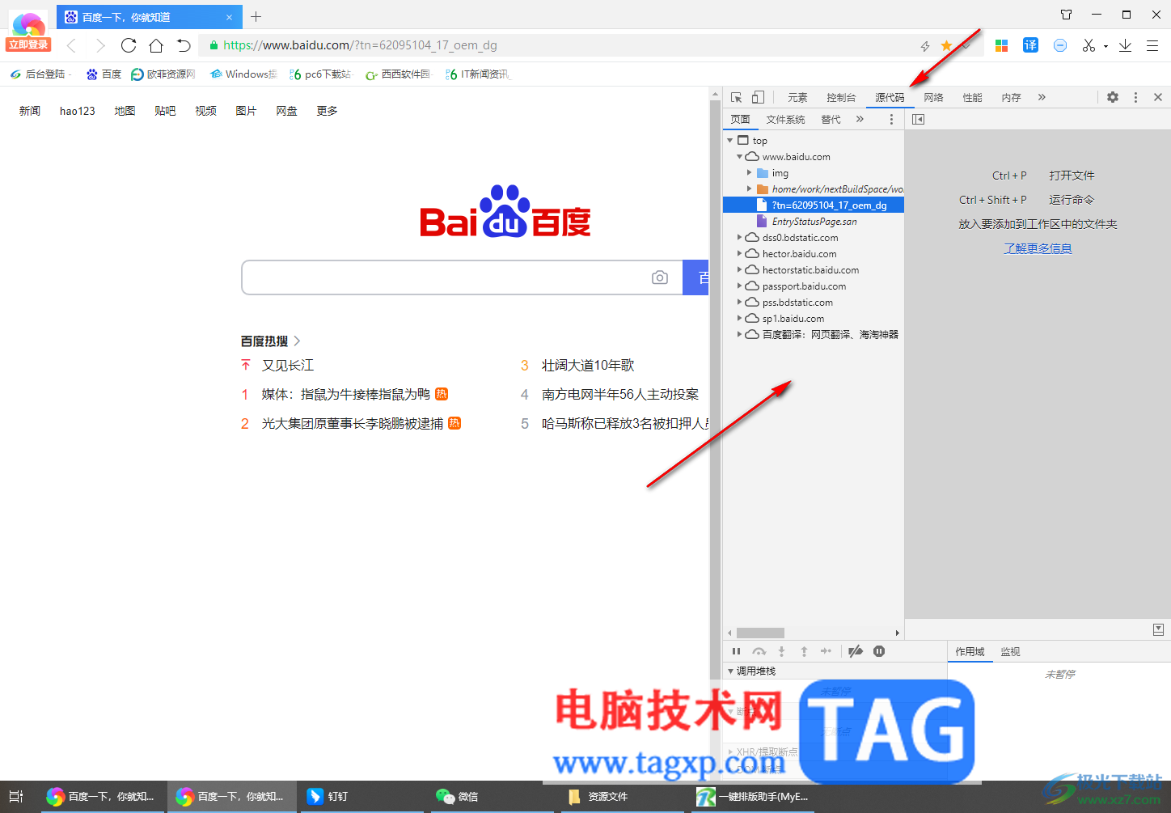Open the 新闻 link on Baidu
Image resolution: width=1171 pixels, height=813 pixels.
pos(30,111)
